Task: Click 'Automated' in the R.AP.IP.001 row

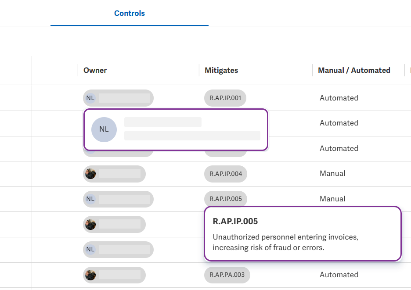Action: point(339,98)
